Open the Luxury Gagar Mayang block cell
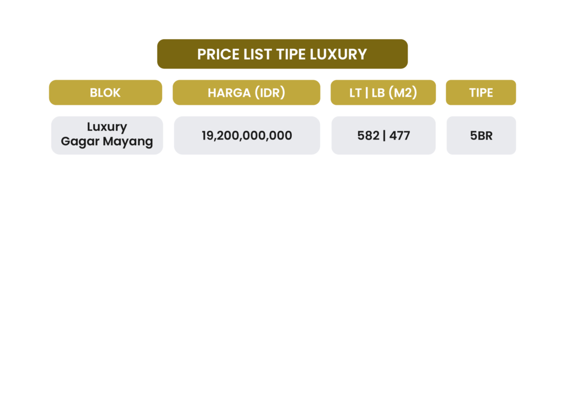565x415 pixels. 107,135
